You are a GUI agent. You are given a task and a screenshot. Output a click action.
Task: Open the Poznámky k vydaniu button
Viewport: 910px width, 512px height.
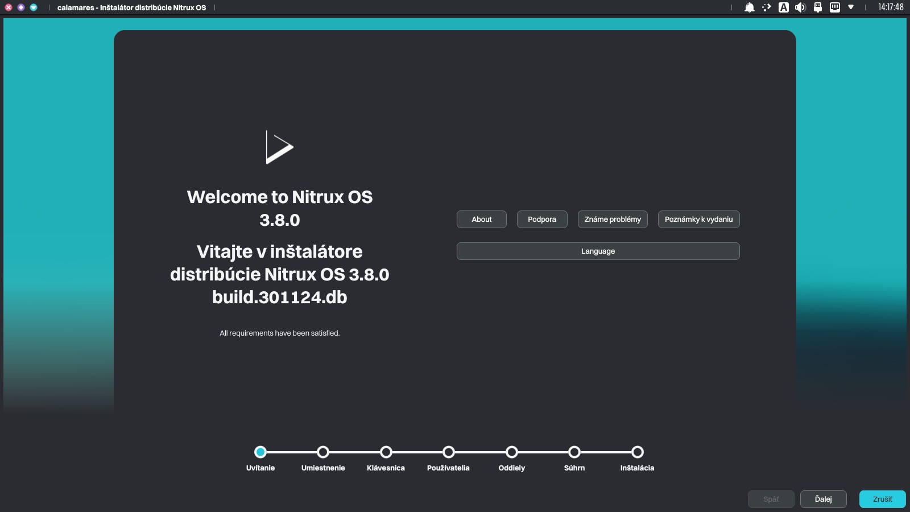click(699, 220)
